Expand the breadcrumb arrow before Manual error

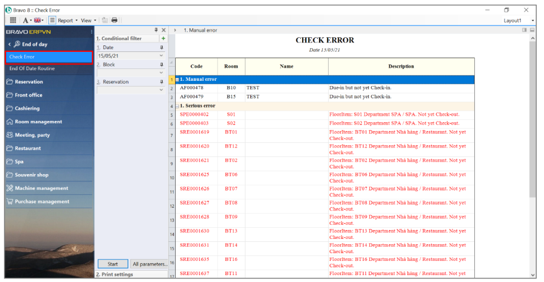(x=175, y=30)
